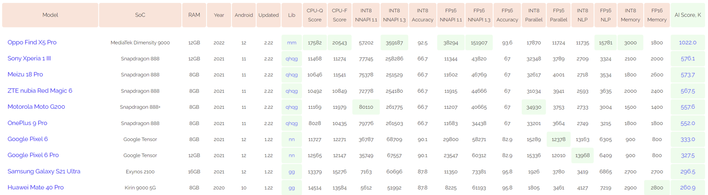This screenshot has height=195, width=708.
Task: Open the Google Pixel 6 Pro link
Action: coord(33,155)
